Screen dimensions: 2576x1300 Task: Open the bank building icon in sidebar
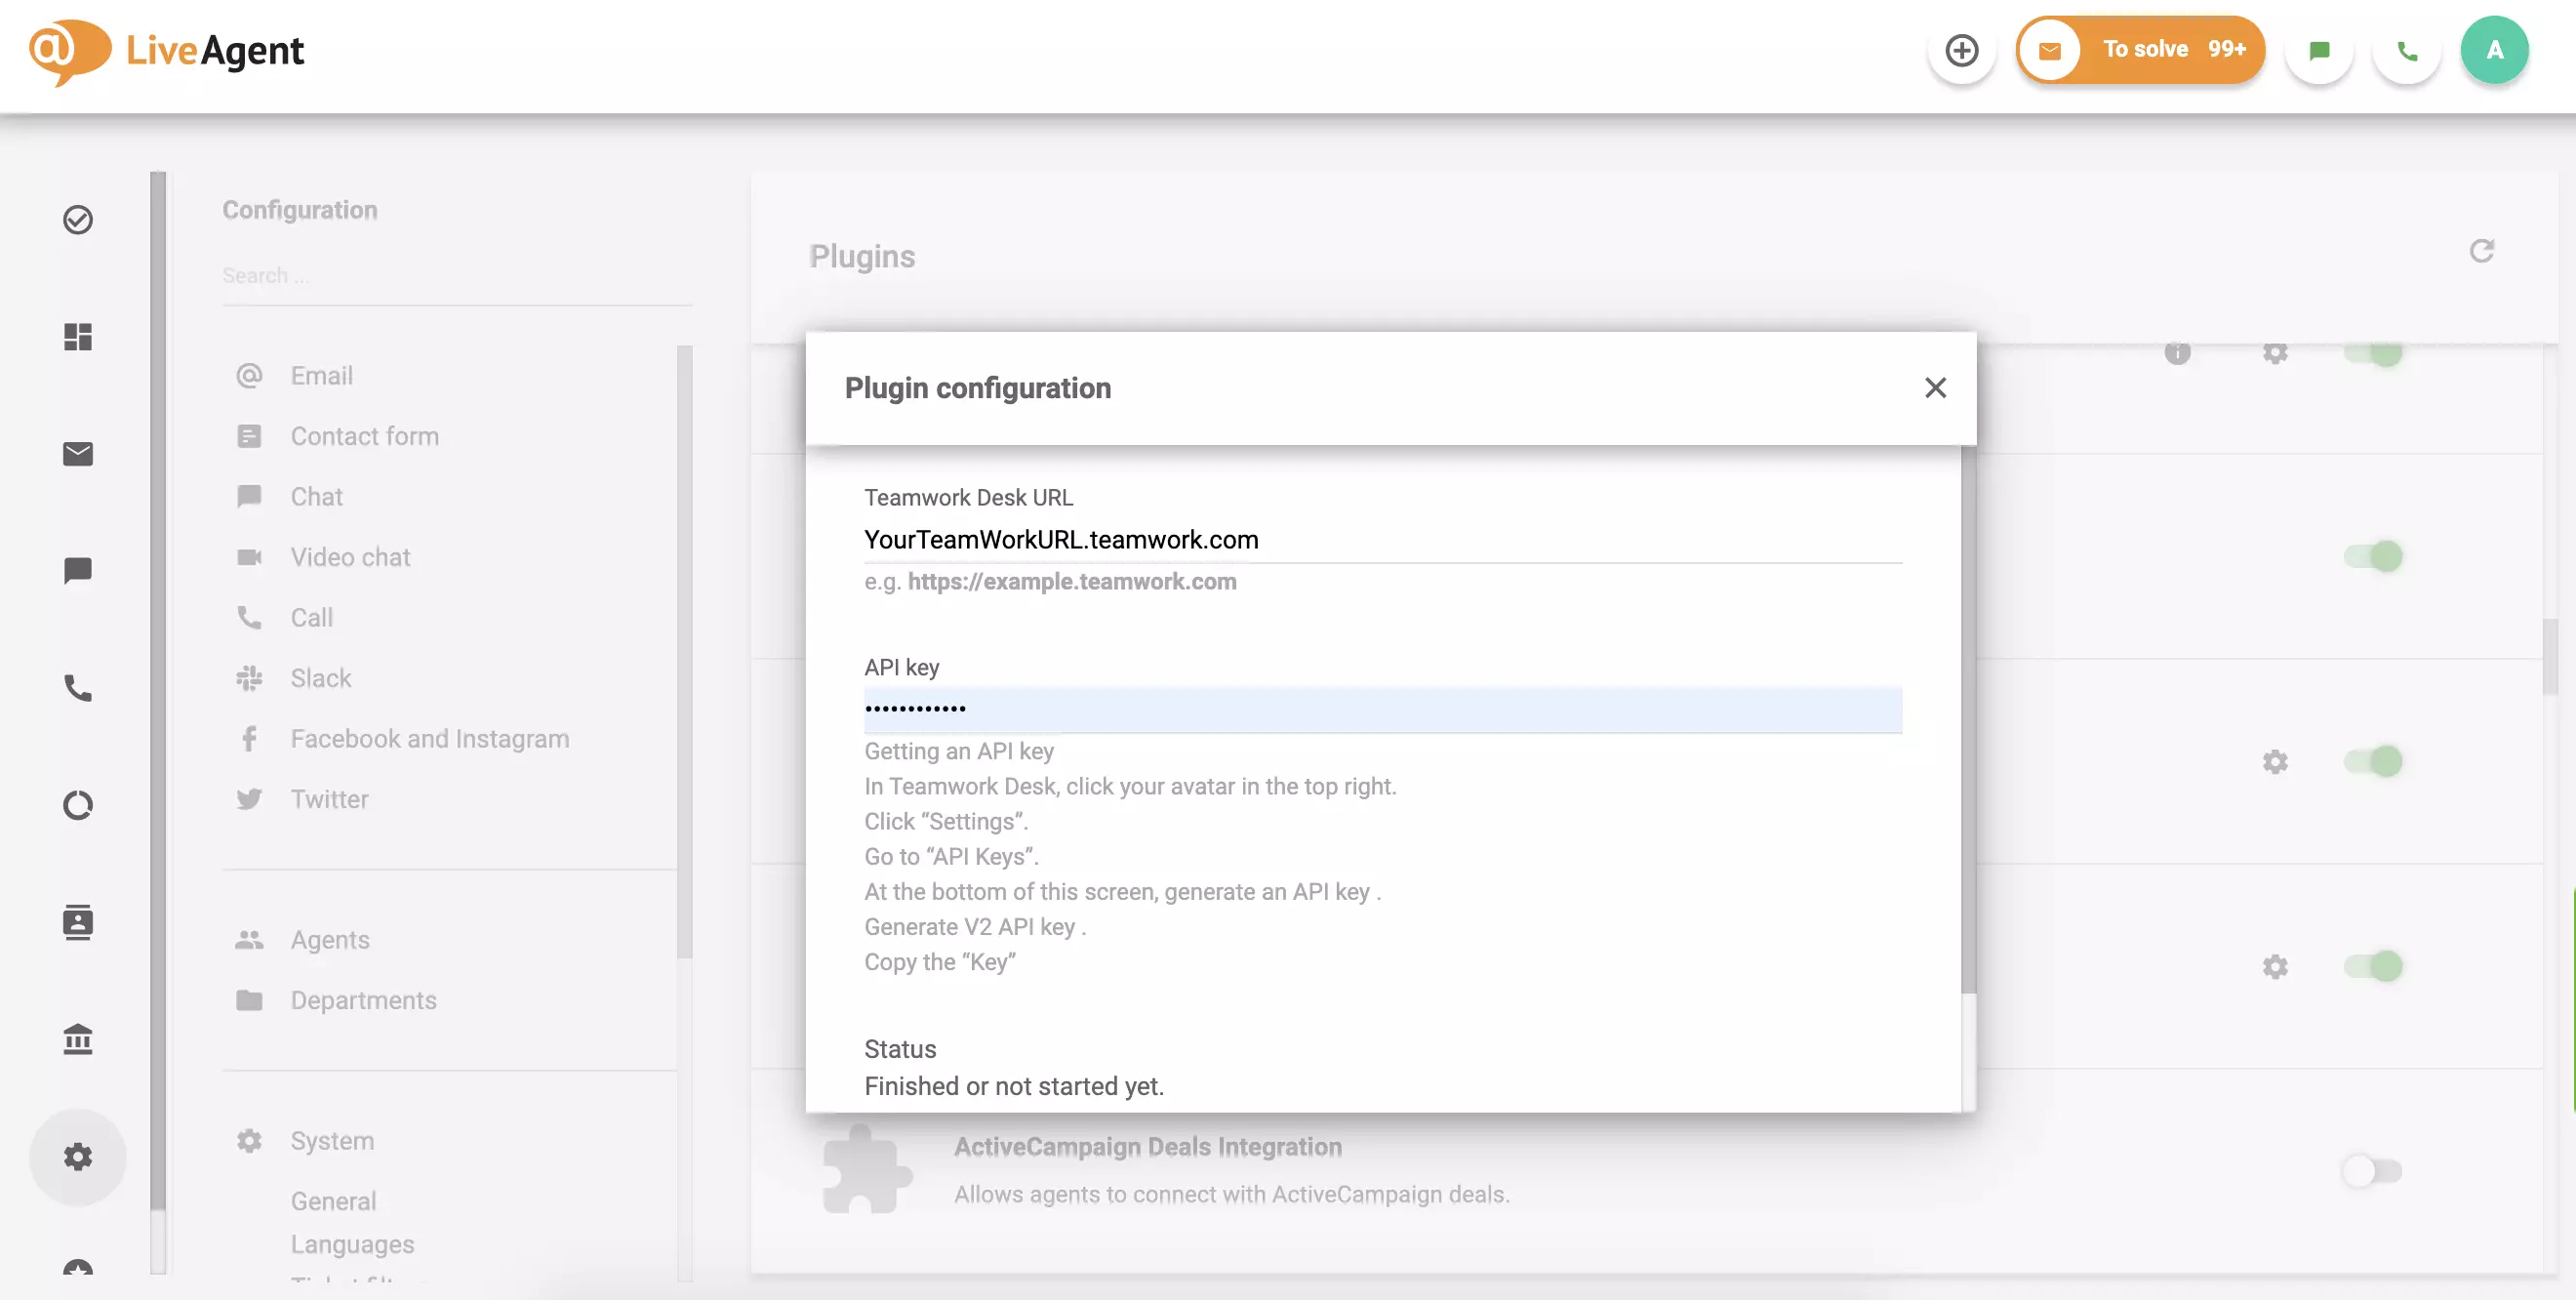pyautogui.click(x=77, y=1039)
